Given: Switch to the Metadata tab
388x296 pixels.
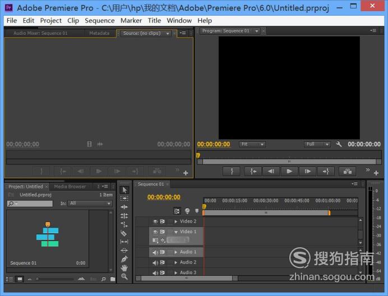Looking at the screenshot, I should point(99,33).
